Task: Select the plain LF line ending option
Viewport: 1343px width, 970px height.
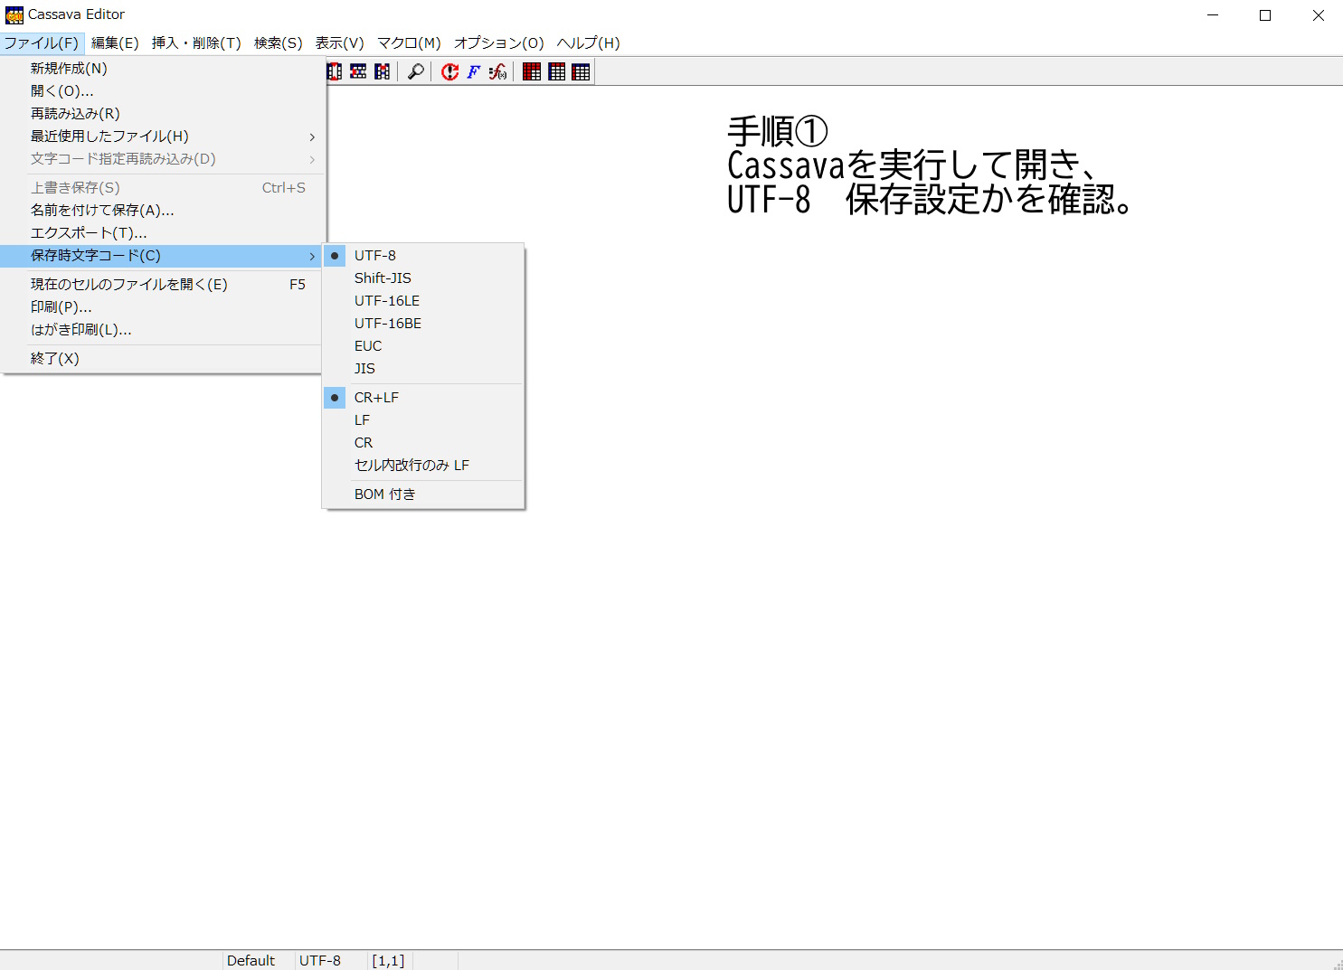Action: pyautogui.click(x=423, y=420)
